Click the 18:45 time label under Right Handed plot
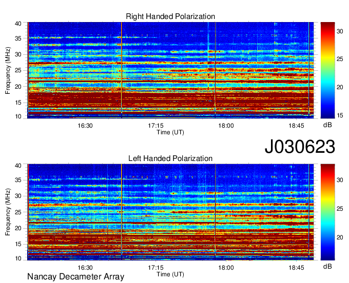This screenshot has height=283, width=349. (296, 126)
